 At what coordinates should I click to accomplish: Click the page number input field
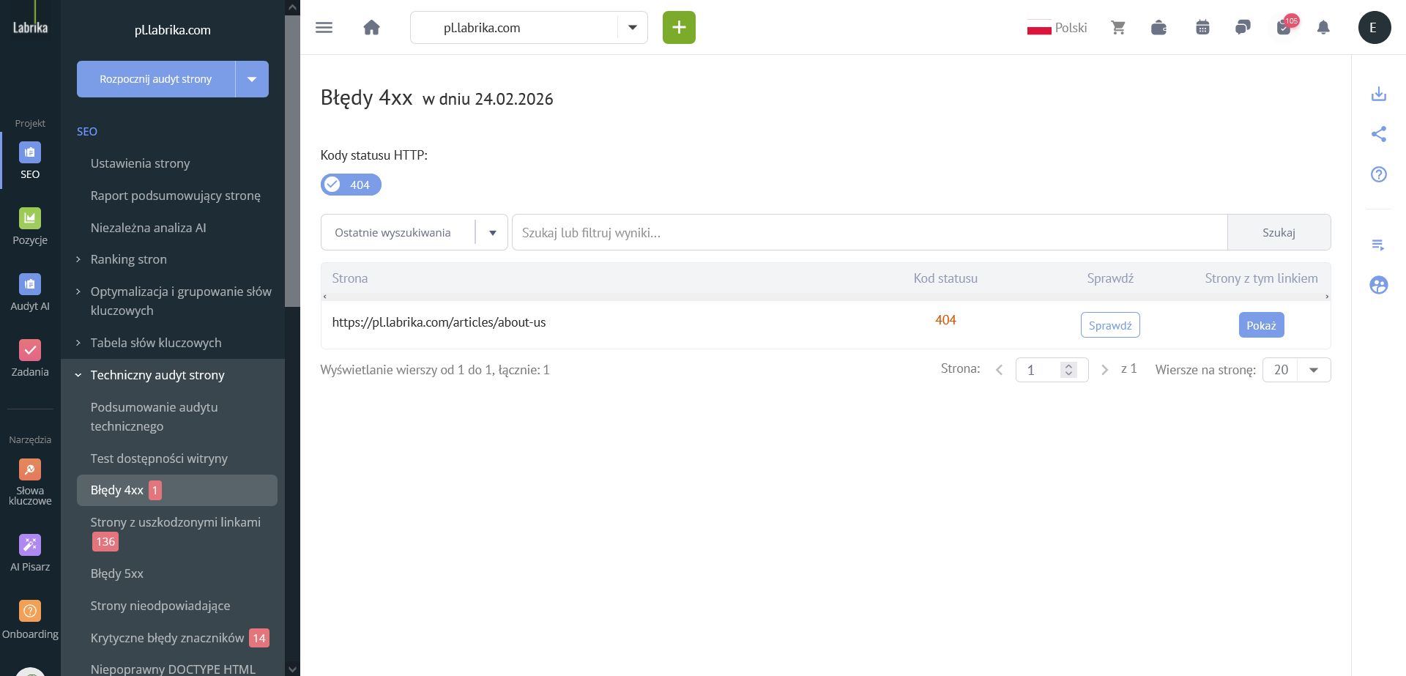click(1052, 370)
